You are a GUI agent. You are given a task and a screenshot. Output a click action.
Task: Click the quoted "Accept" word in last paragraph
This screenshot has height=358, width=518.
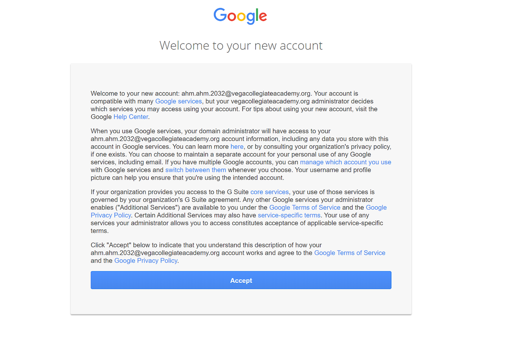[120, 245]
